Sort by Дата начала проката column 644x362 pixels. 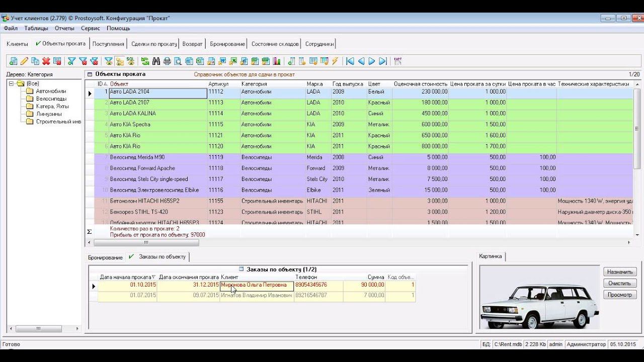(128, 277)
